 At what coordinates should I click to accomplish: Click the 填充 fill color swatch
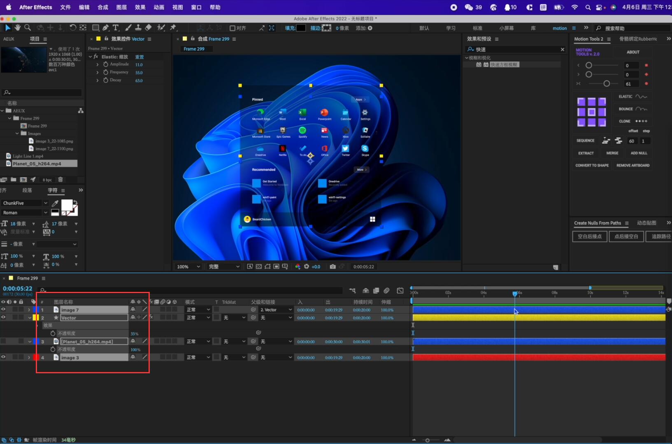pyautogui.click(x=301, y=28)
